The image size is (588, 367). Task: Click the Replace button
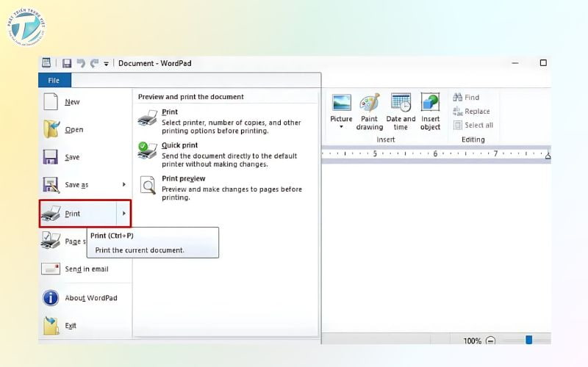(471, 112)
